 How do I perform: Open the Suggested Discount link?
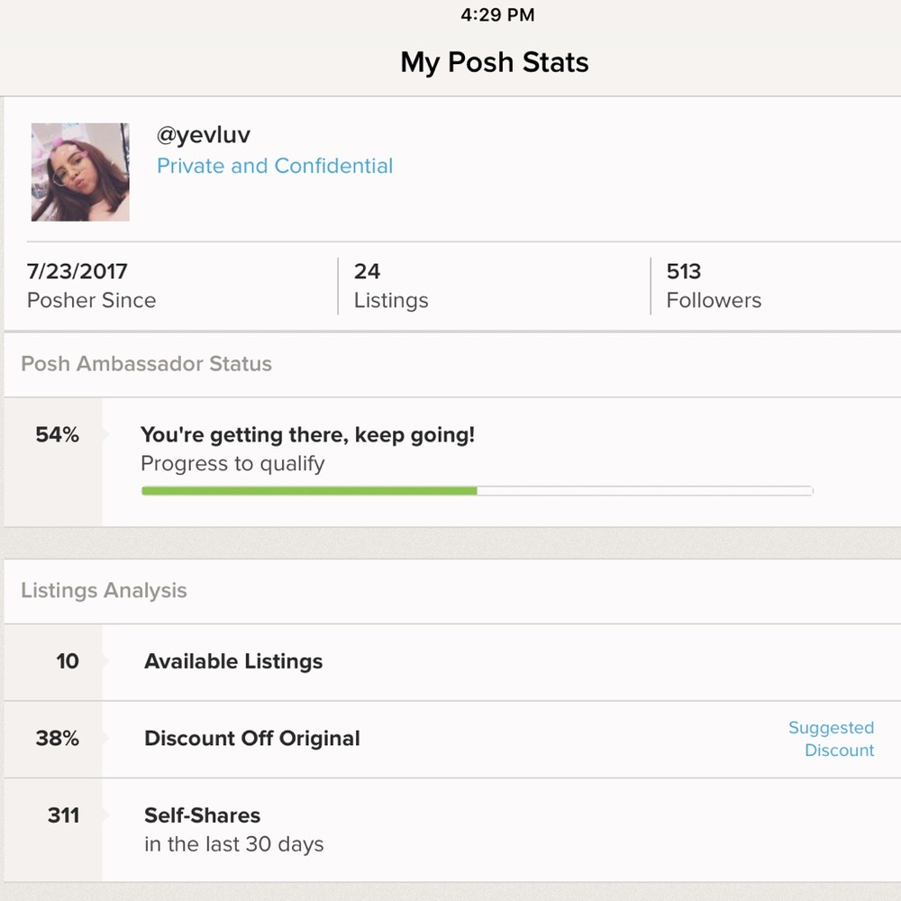click(x=831, y=739)
